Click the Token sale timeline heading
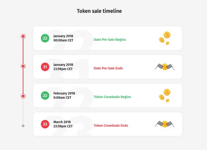Screen dimensions: 207x150 click(99, 11)
